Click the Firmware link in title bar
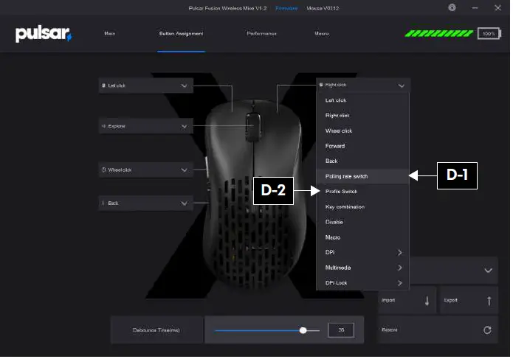The width and height of the screenshot is (513, 359). [x=288, y=8]
